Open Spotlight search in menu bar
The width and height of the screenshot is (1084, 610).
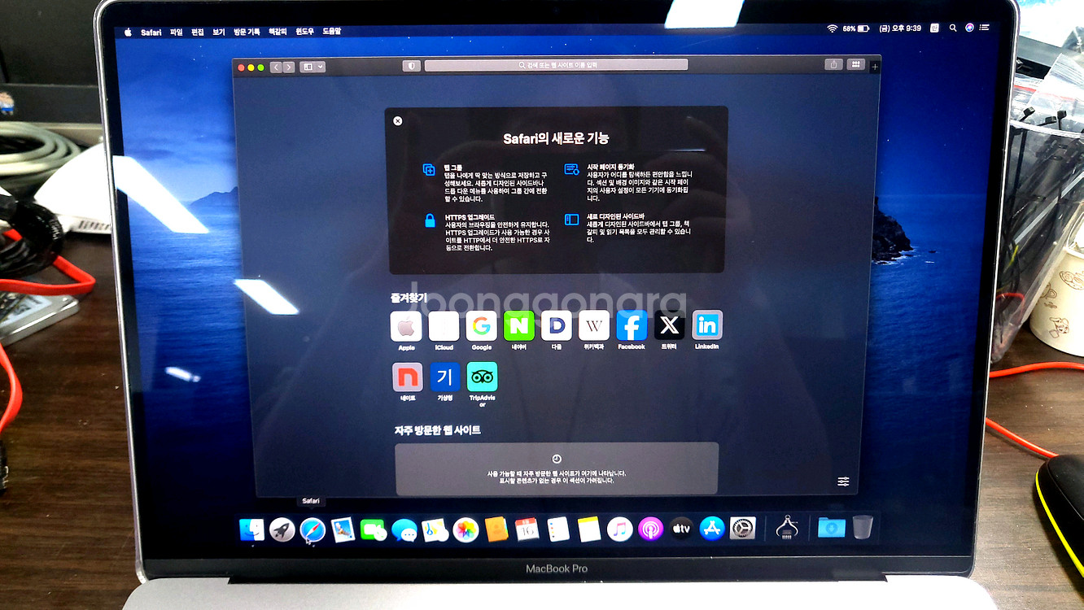point(953,28)
